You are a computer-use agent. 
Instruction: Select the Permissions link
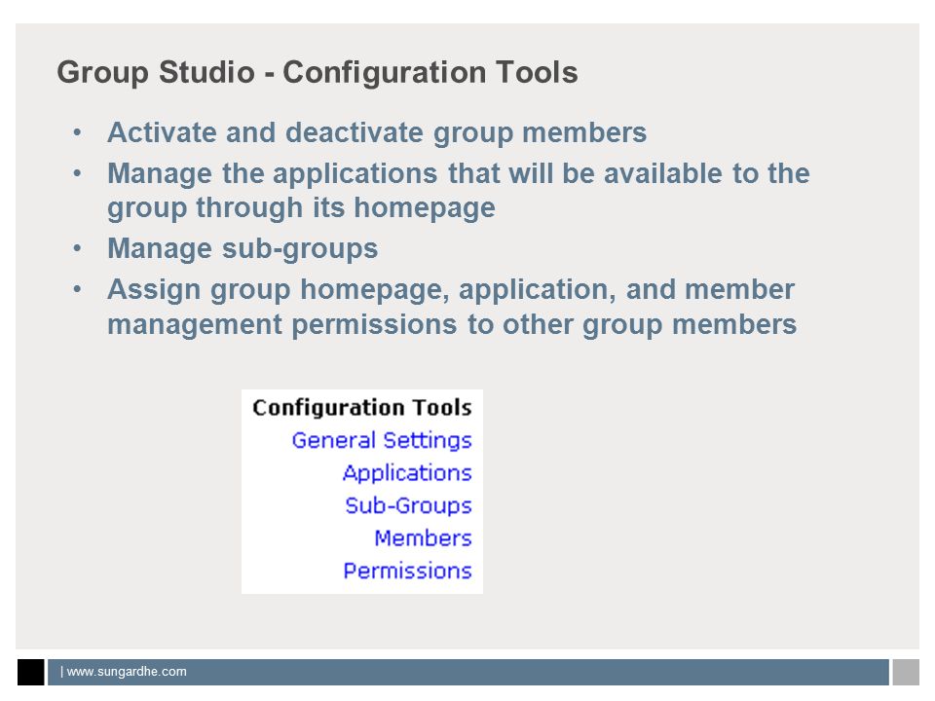tap(408, 571)
